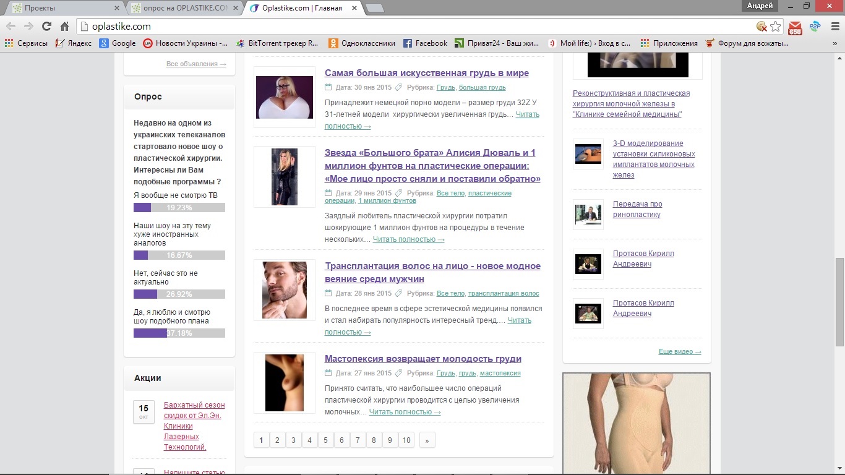Click the Передача про ринопластику video thumbnail

(588, 215)
